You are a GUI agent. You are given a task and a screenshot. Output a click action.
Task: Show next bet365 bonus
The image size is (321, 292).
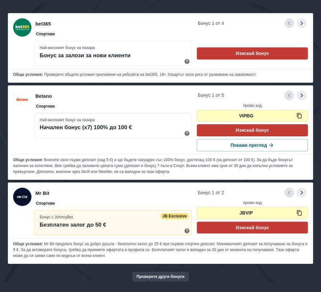pos(302,23)
